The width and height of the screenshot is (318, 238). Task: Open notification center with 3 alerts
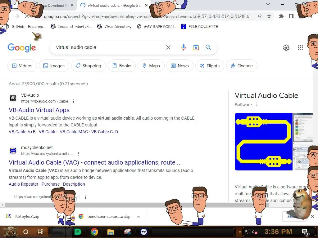(x=305, y=232)
